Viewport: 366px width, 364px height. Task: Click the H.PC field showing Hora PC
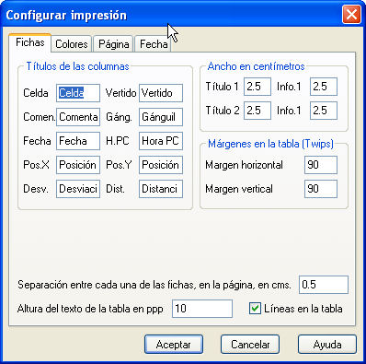coord(161,141)
